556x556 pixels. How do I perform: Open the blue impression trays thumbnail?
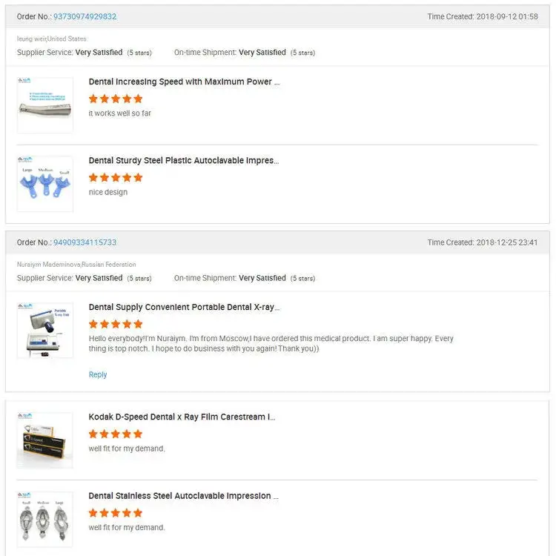tap(45, 185)
